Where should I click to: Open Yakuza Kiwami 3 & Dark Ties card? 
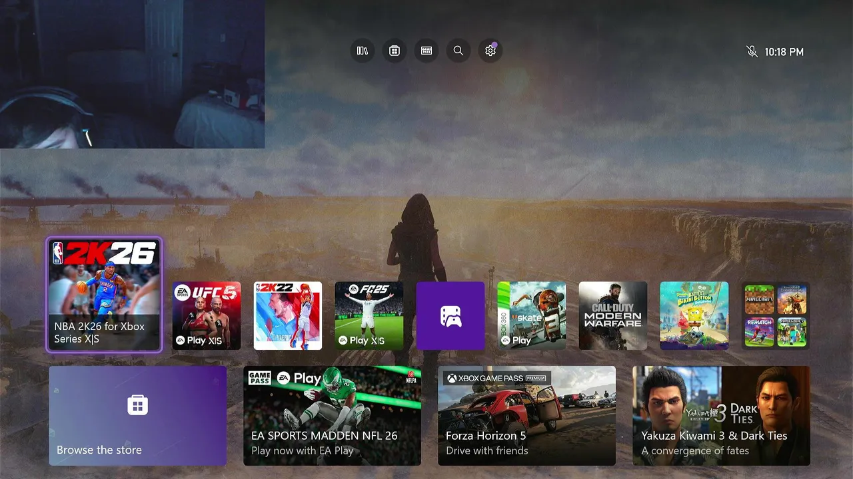(722, 416)
